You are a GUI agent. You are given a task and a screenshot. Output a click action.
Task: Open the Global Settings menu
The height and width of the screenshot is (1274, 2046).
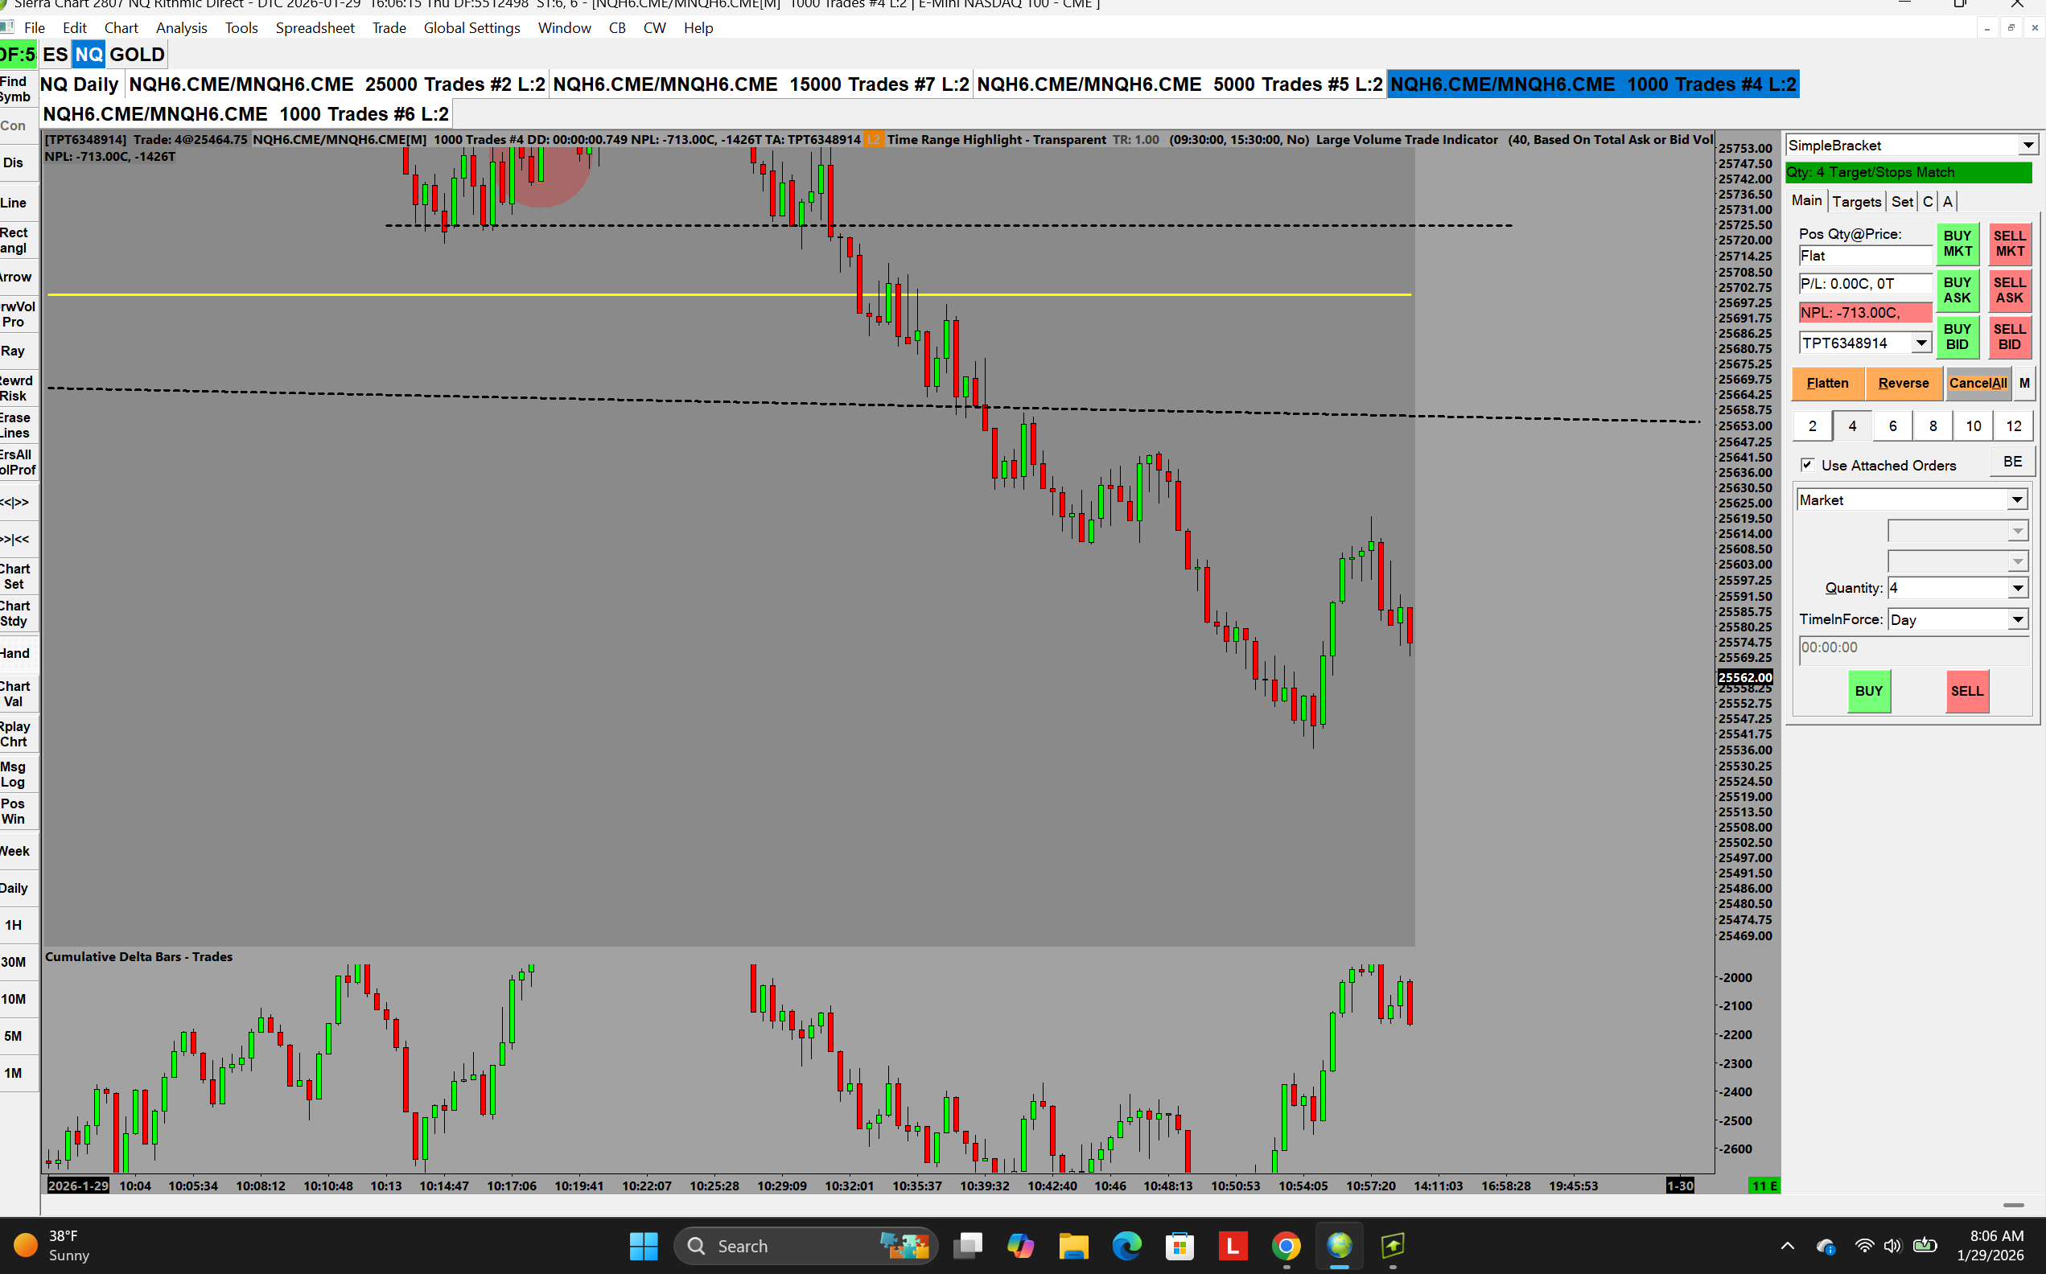coord(471,28)
